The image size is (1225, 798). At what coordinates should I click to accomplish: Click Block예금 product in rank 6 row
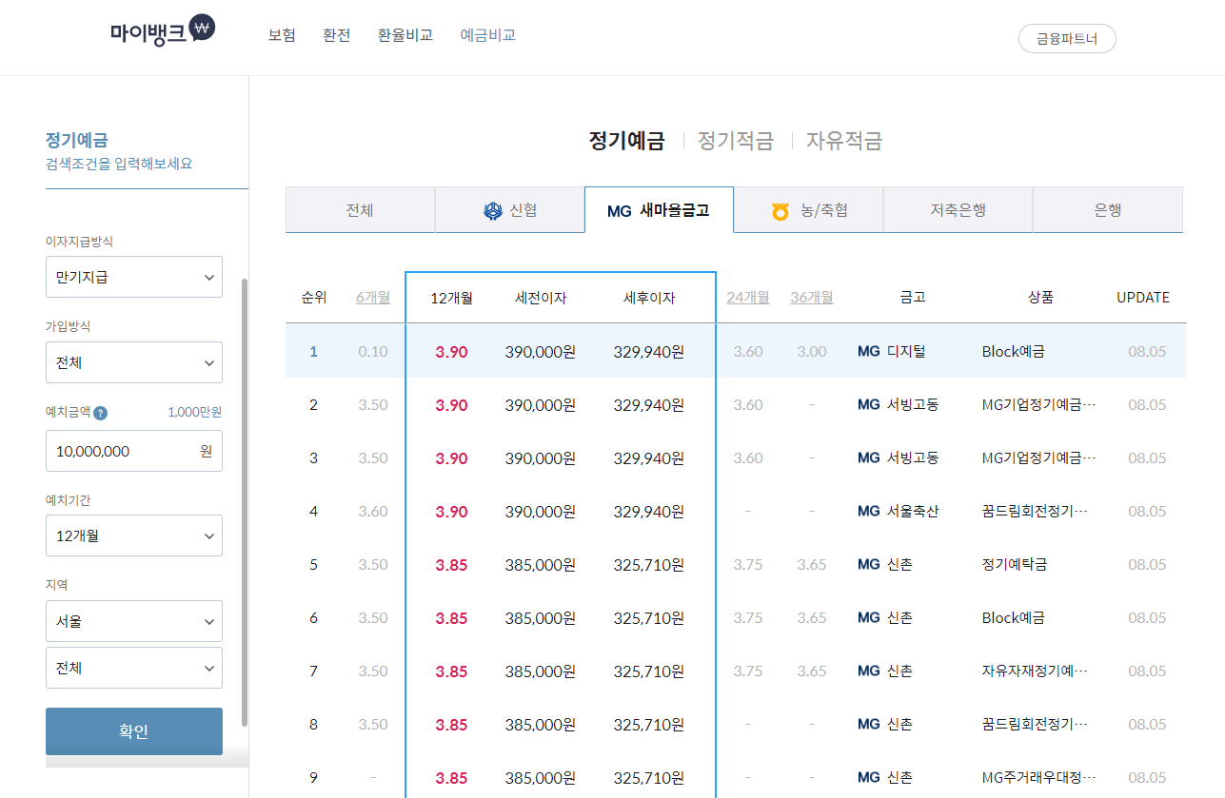pyautogui.click(x=1014, y=618)
